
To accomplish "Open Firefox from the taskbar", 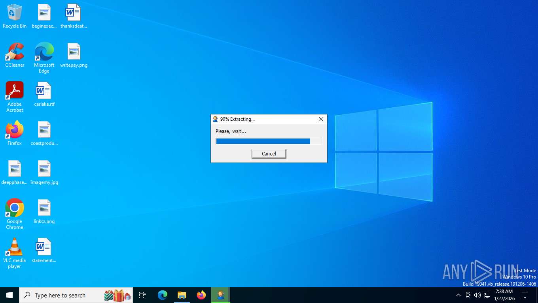I will 201,295.
